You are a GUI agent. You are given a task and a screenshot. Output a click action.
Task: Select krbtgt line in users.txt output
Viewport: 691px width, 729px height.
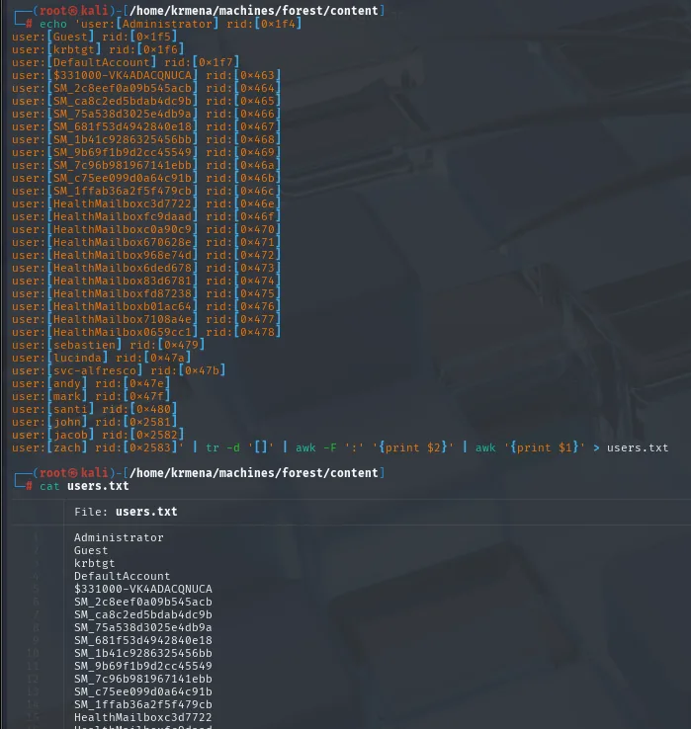95,563
